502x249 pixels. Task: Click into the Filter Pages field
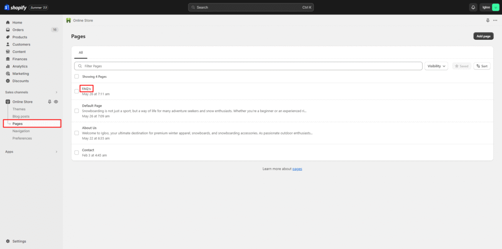250,66
